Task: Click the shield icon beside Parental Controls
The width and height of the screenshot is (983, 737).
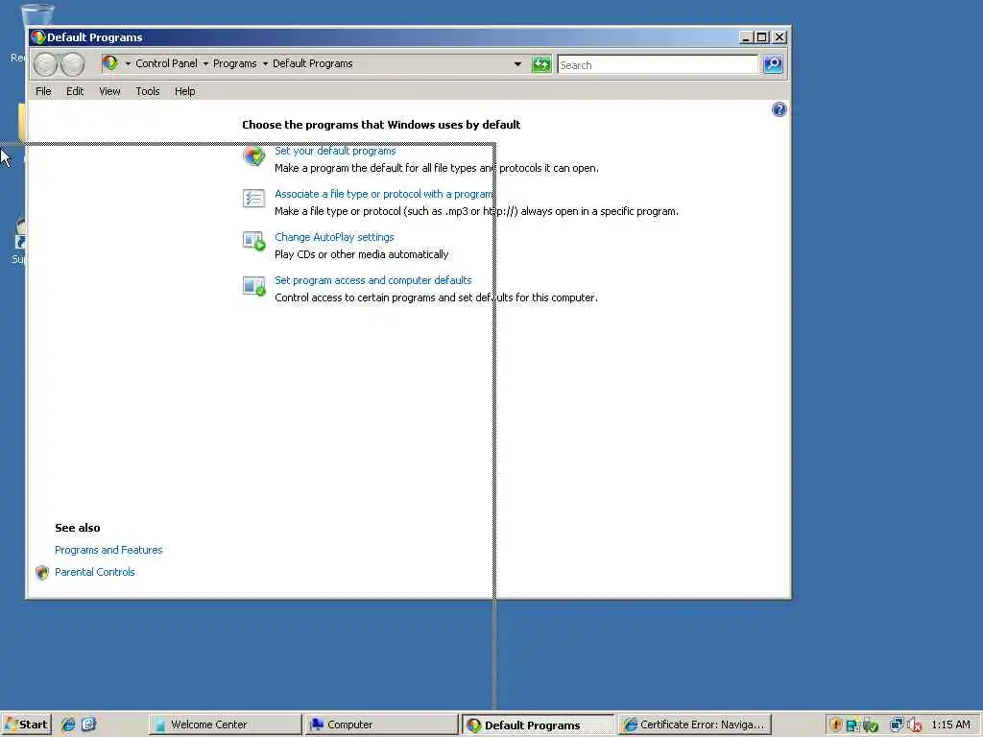Action: coord(42,572)
